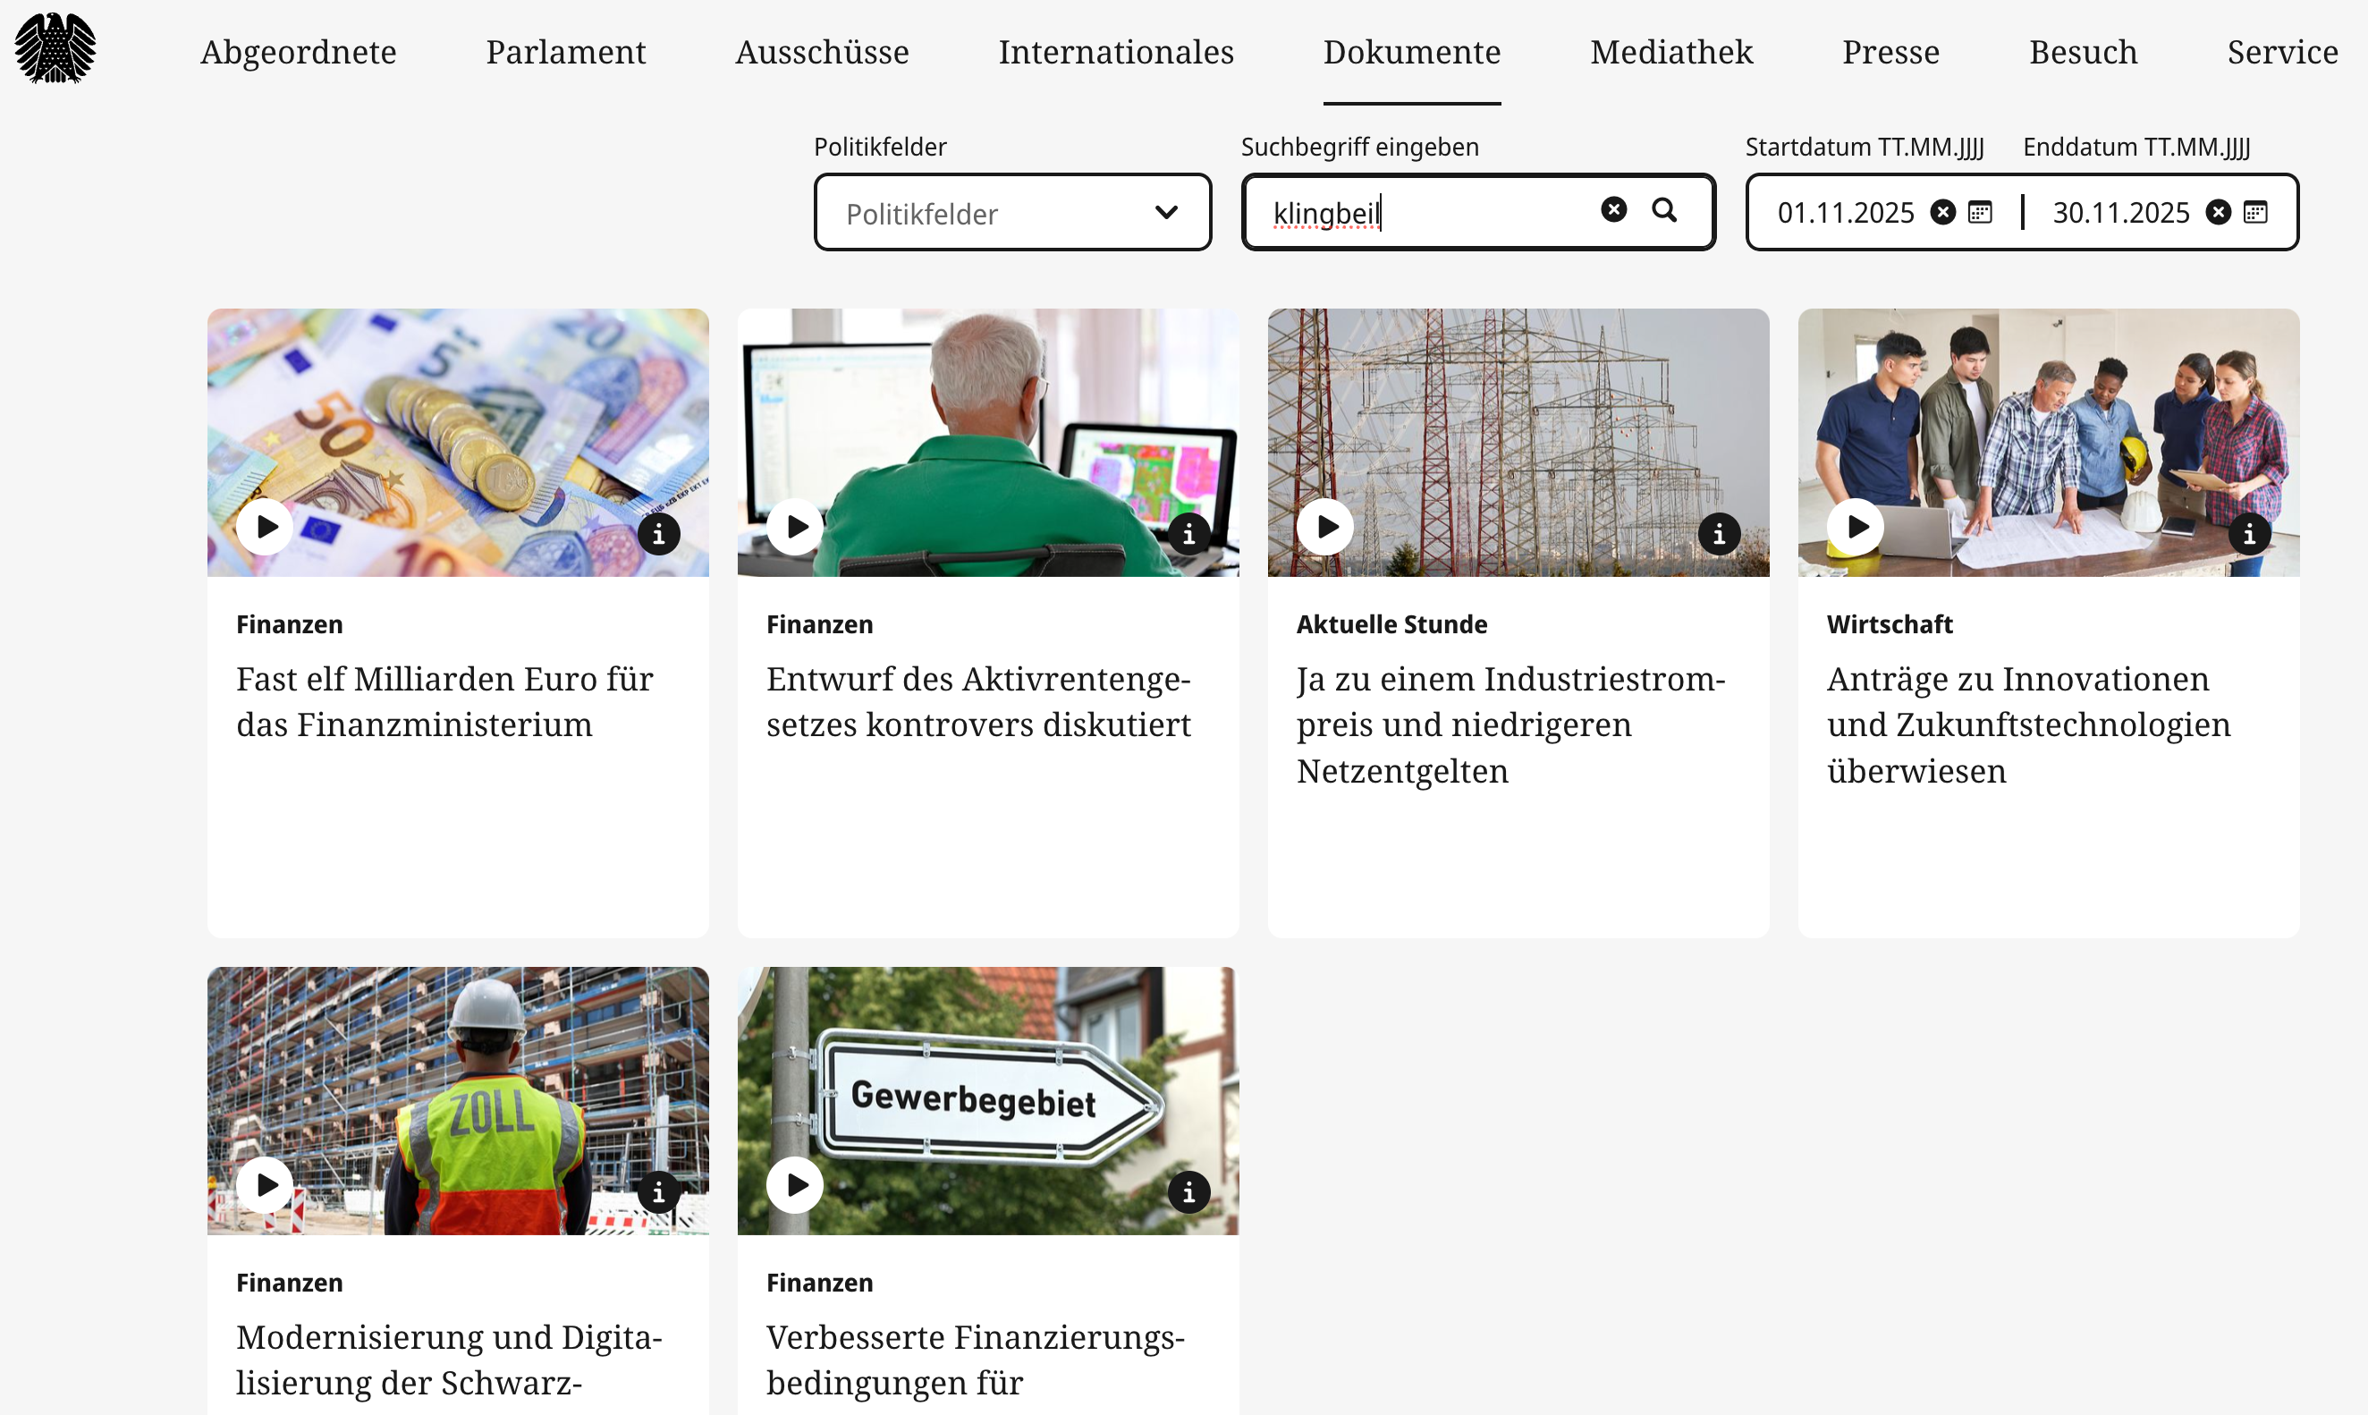This screenshot has height=1415, width=2368.
Task: Play the Gewerbegebiet sign video
Action: pos(795,1185)
